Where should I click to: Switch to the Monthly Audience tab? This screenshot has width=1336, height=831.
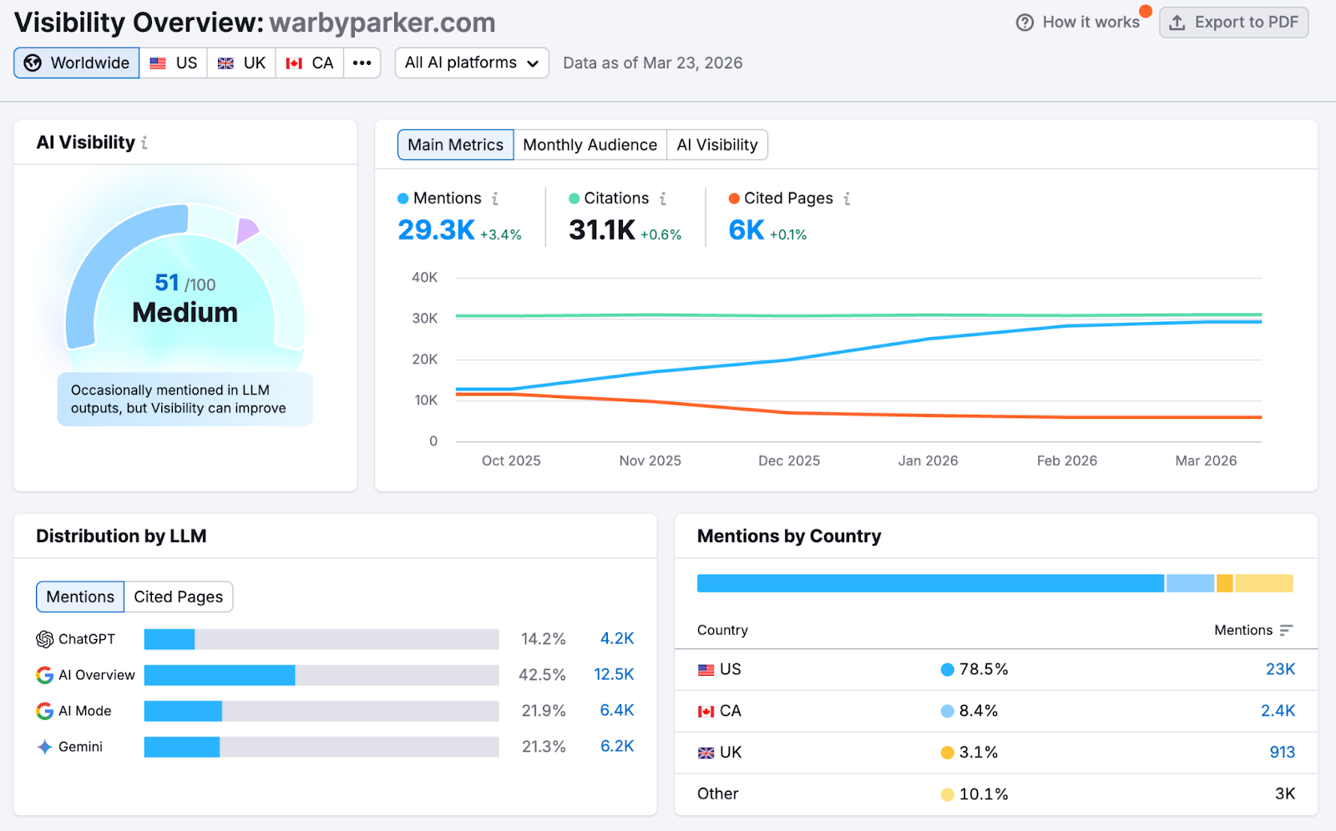pos(590,144)
